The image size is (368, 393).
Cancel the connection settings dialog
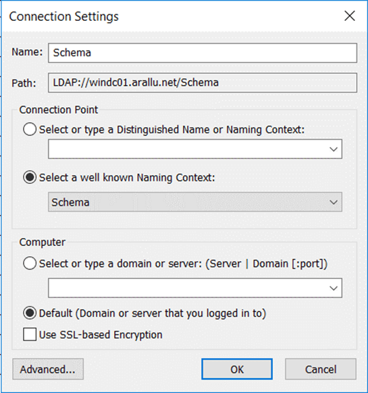click(x=321, y=369)
